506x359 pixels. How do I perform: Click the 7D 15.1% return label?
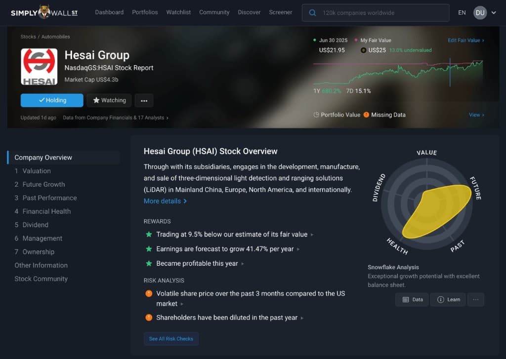358,91
